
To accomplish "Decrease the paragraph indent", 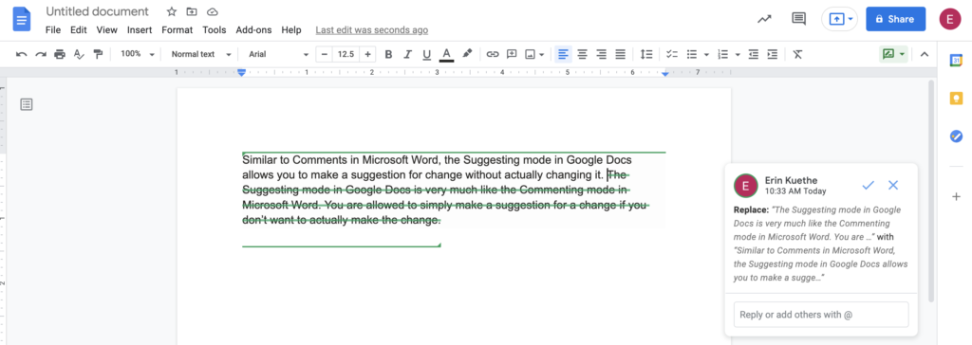I will [x=753, y=55].
